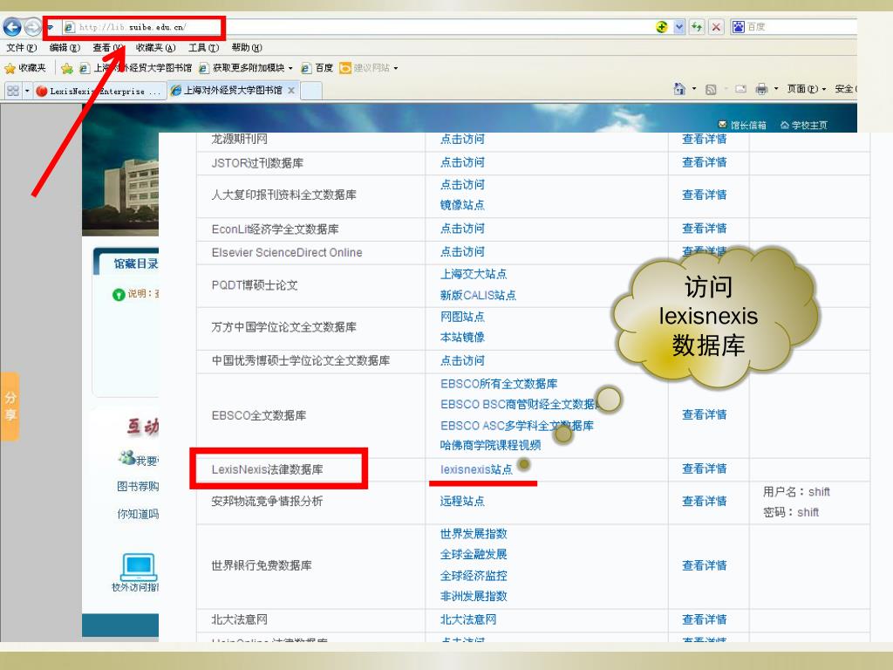Click 镜像站点 for 人大复印报刊资料

pyautogui.click(x=462, y=204)
